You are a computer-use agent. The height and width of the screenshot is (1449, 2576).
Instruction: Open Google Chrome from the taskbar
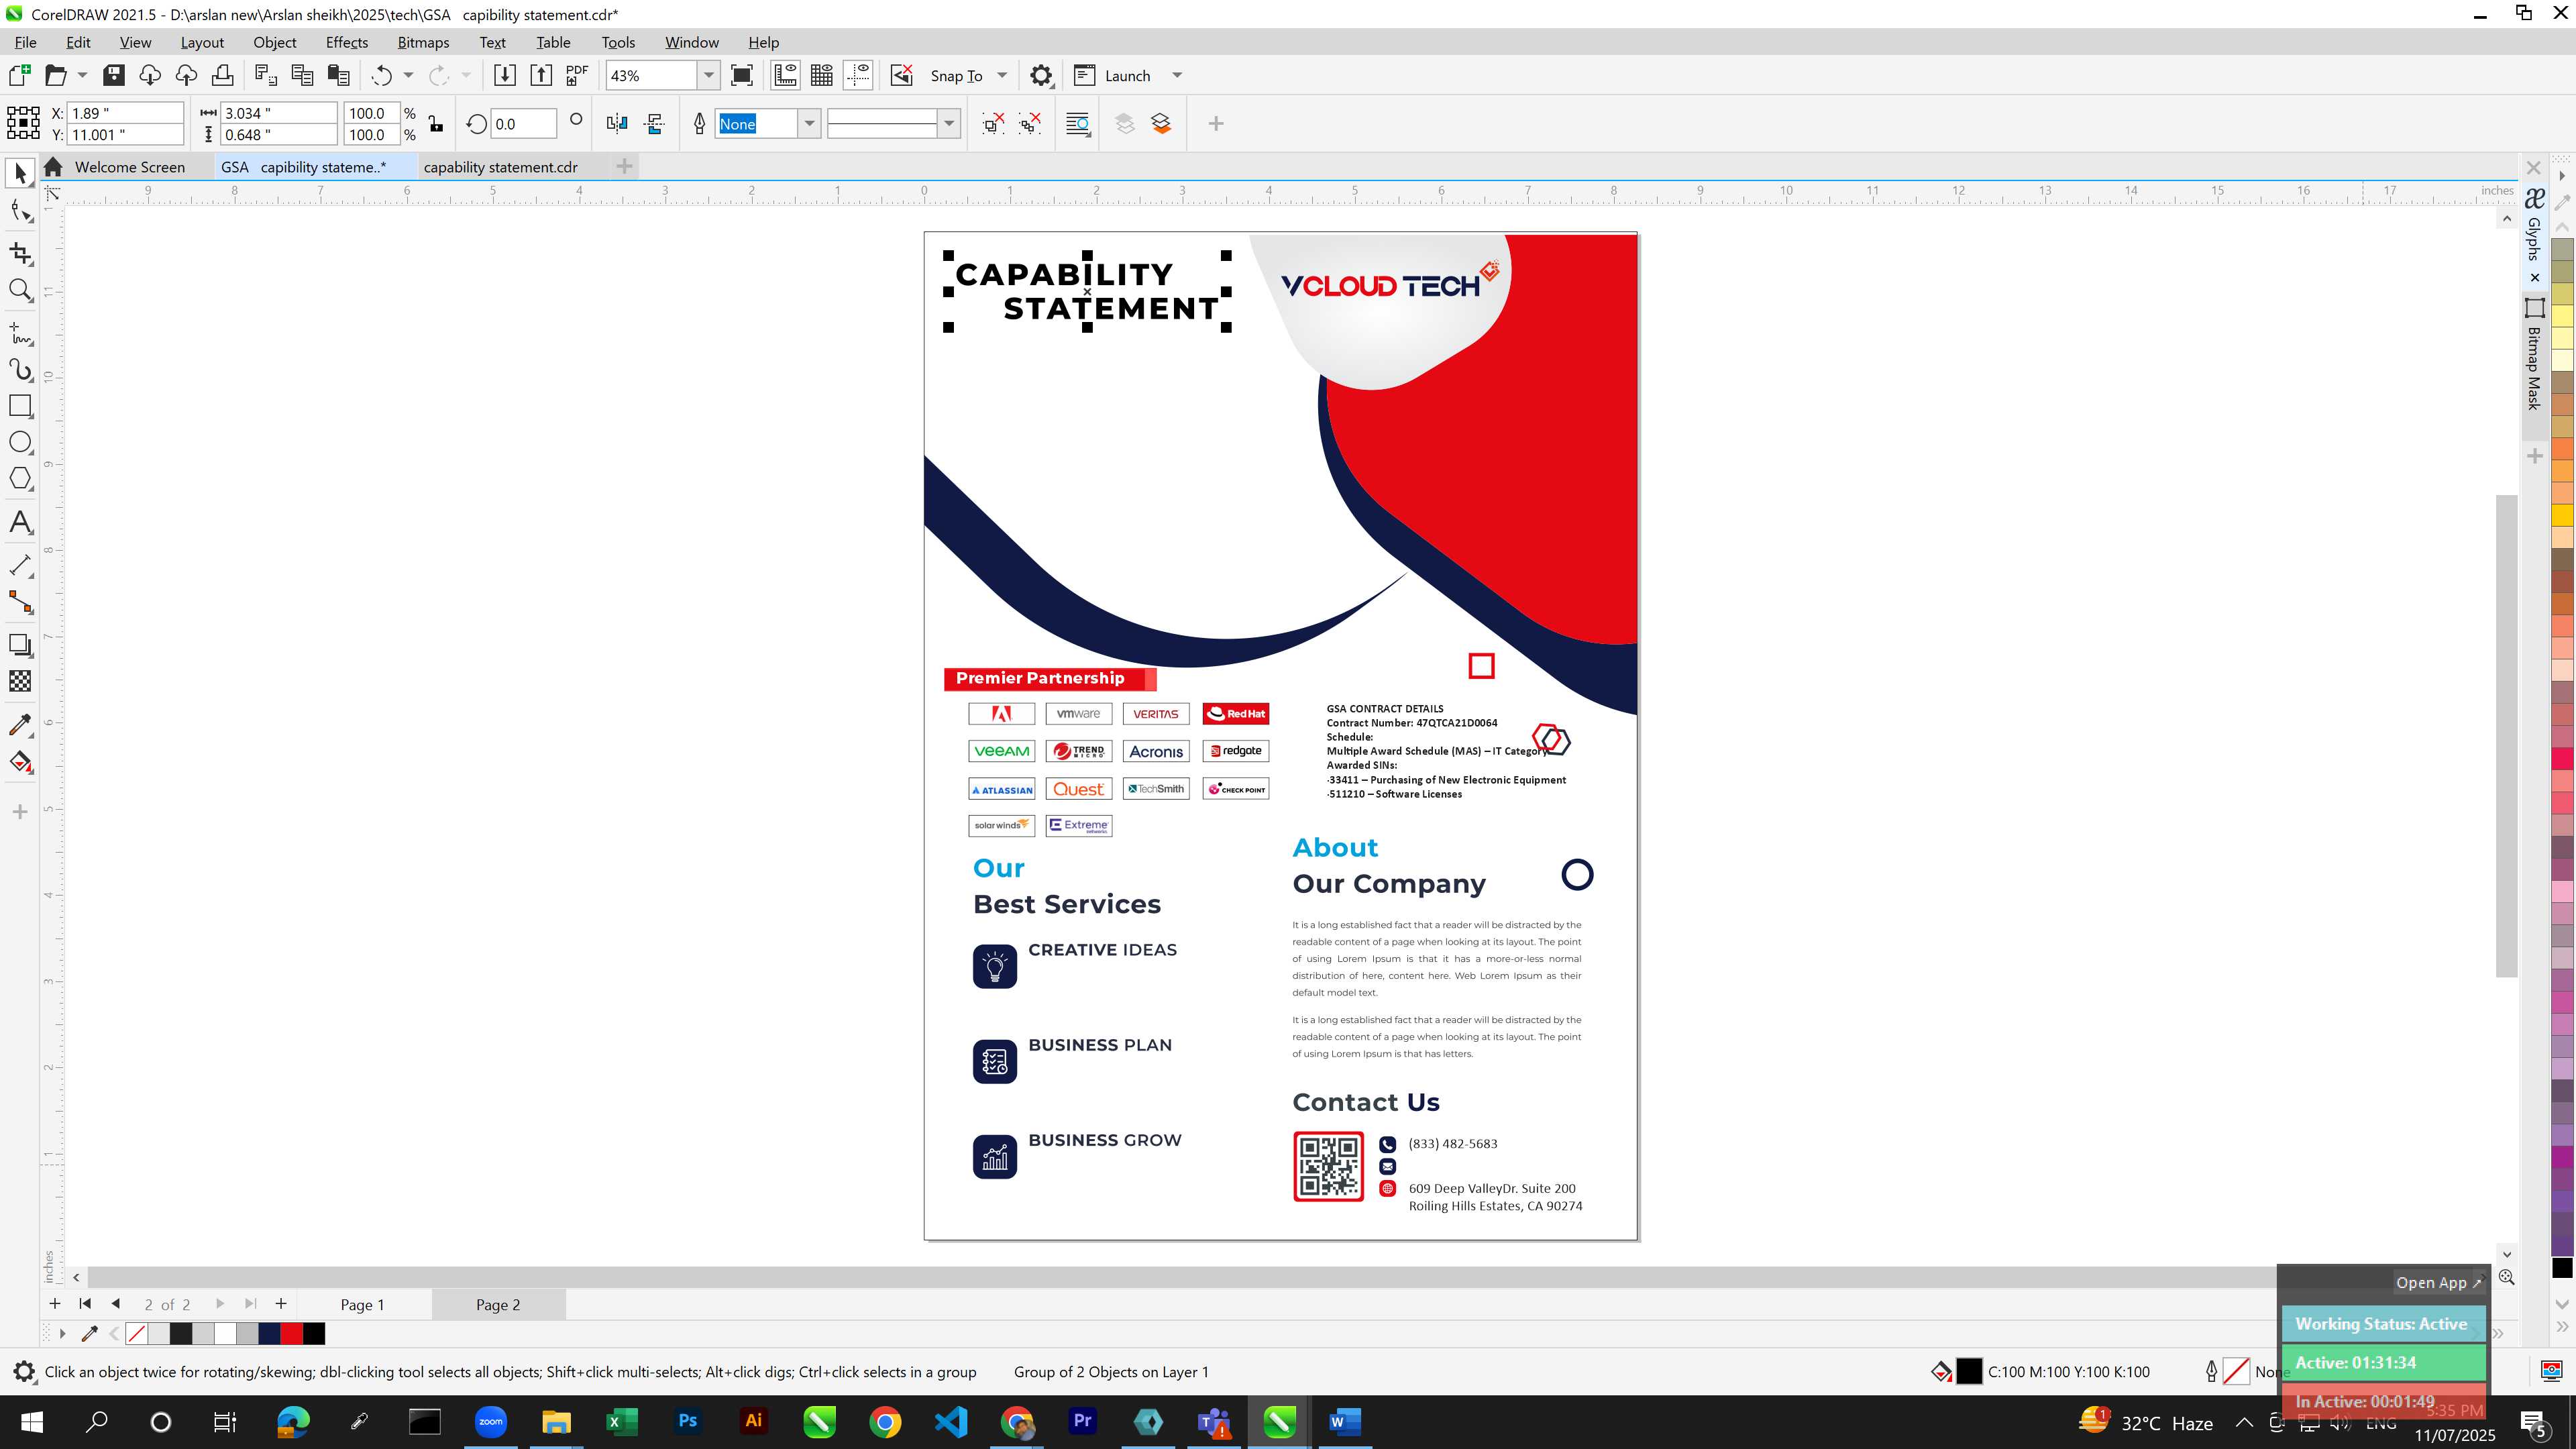885,1421
